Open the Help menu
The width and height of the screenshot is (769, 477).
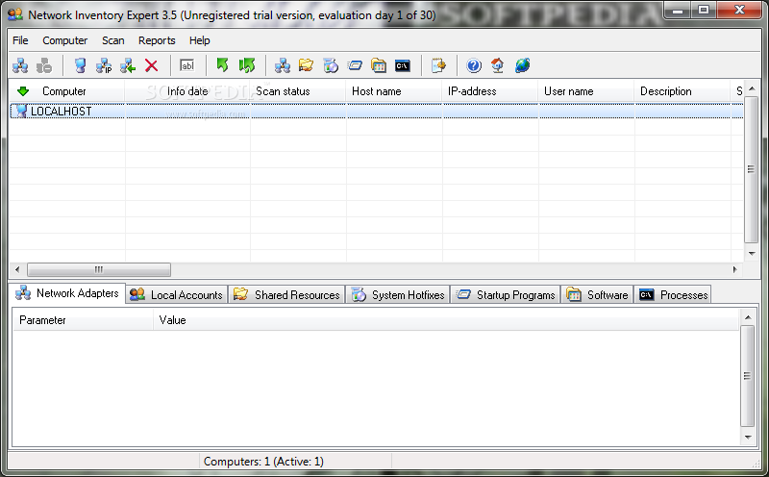(x=199, y=40)
